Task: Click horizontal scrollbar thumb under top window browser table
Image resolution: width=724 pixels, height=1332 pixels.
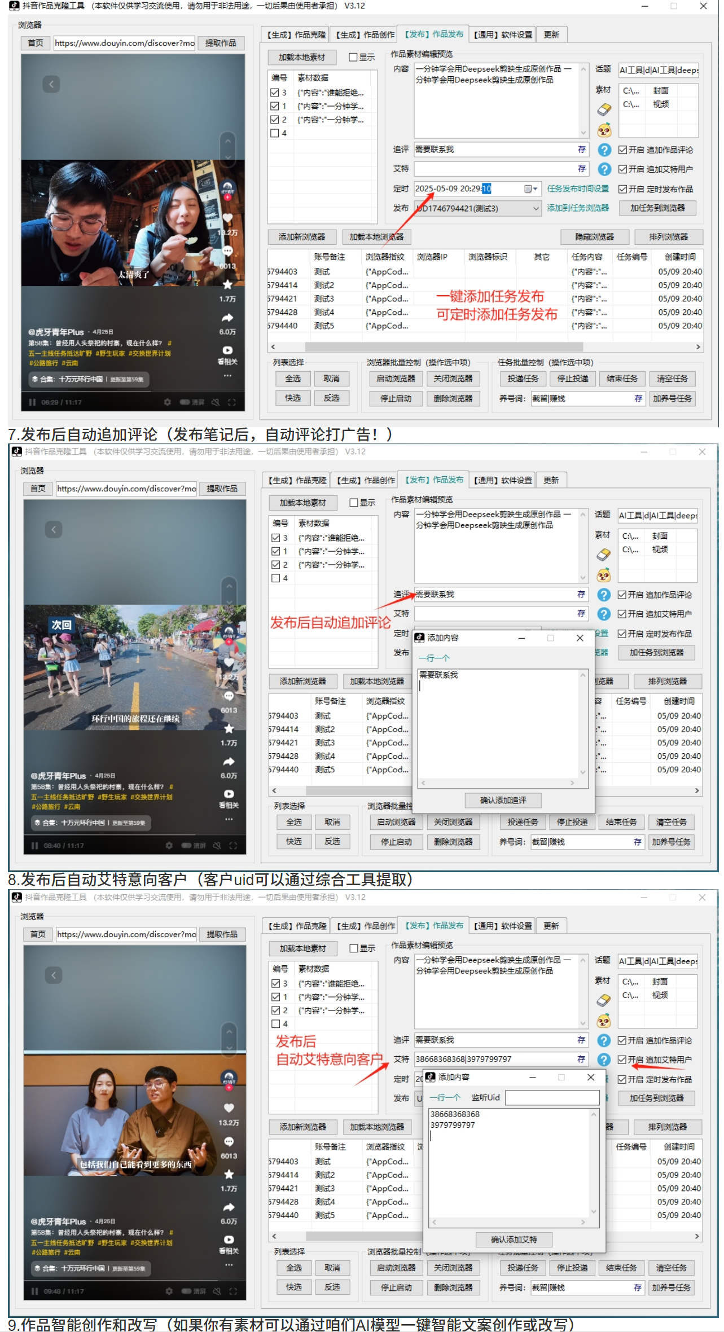Action: tap(444, 347)
